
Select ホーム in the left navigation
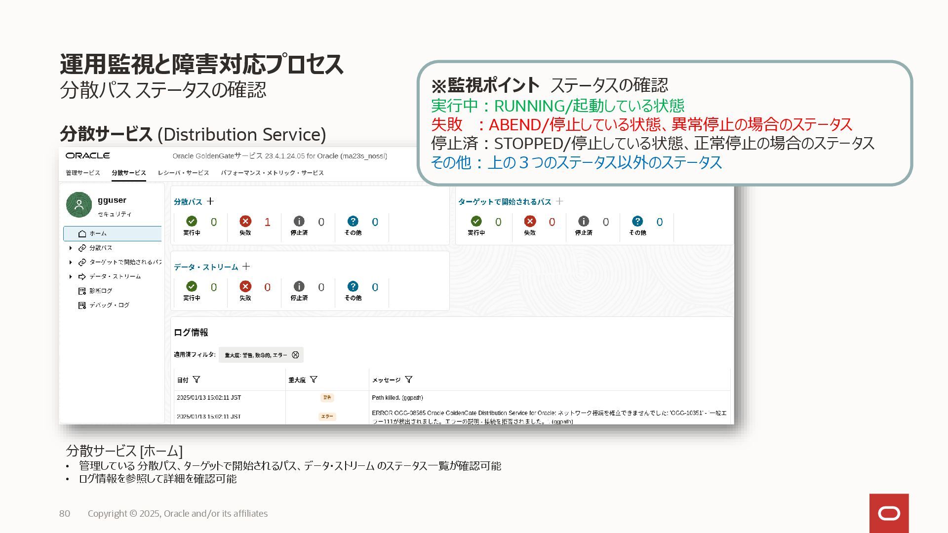[98, 233]
